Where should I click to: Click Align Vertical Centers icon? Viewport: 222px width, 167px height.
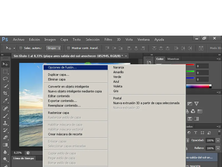[x=114, y=48]
